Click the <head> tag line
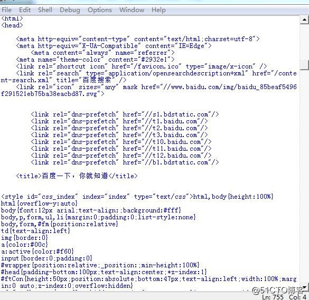 pos(12,25)
